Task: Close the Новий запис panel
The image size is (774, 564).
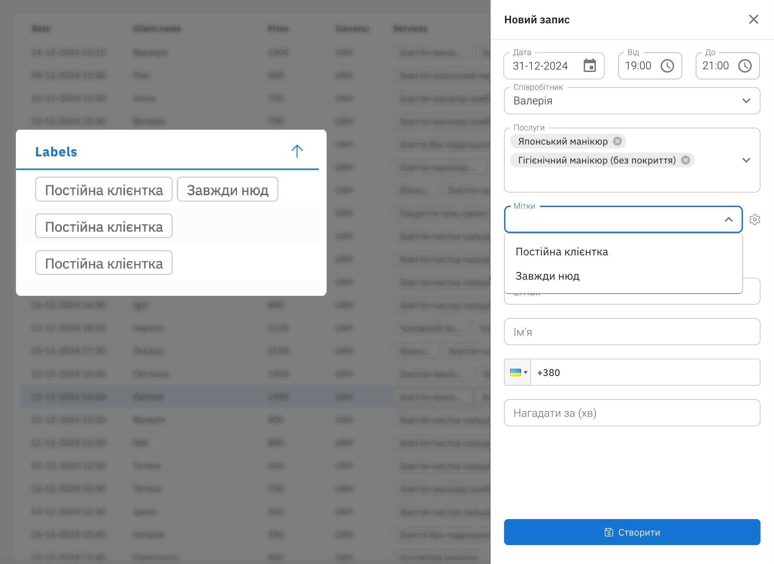Action: point(753,20)
